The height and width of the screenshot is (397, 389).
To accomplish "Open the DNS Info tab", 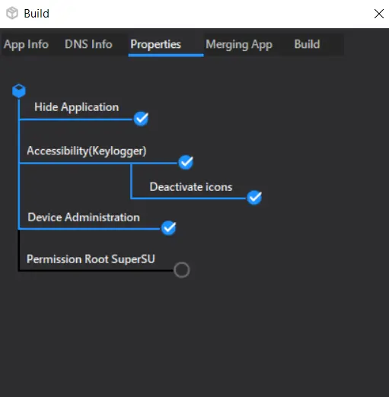I will tap(88, 44).
